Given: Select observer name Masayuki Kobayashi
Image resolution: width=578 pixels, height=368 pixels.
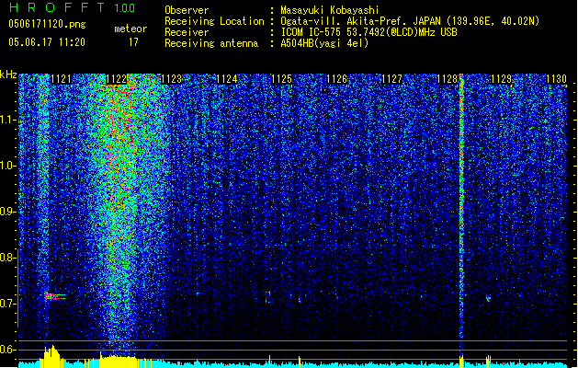Looking at the screenshot, I should coord(330,10).
